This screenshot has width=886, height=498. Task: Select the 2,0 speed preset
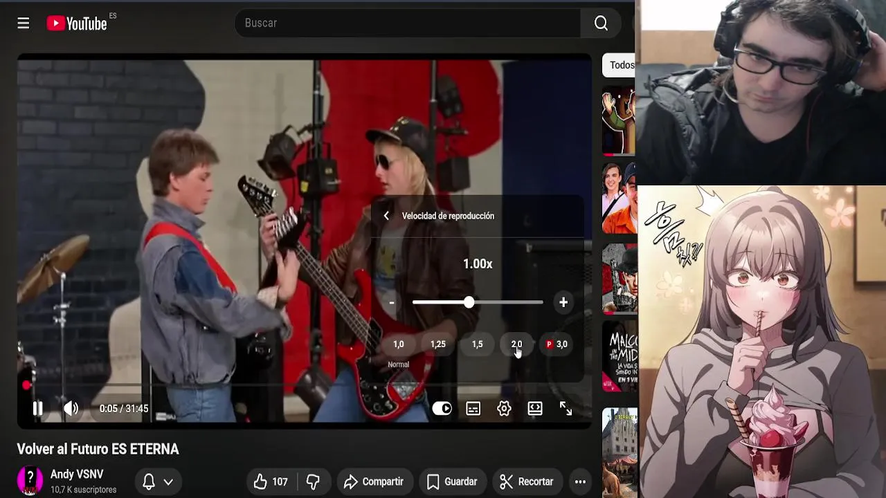point(516,344)
